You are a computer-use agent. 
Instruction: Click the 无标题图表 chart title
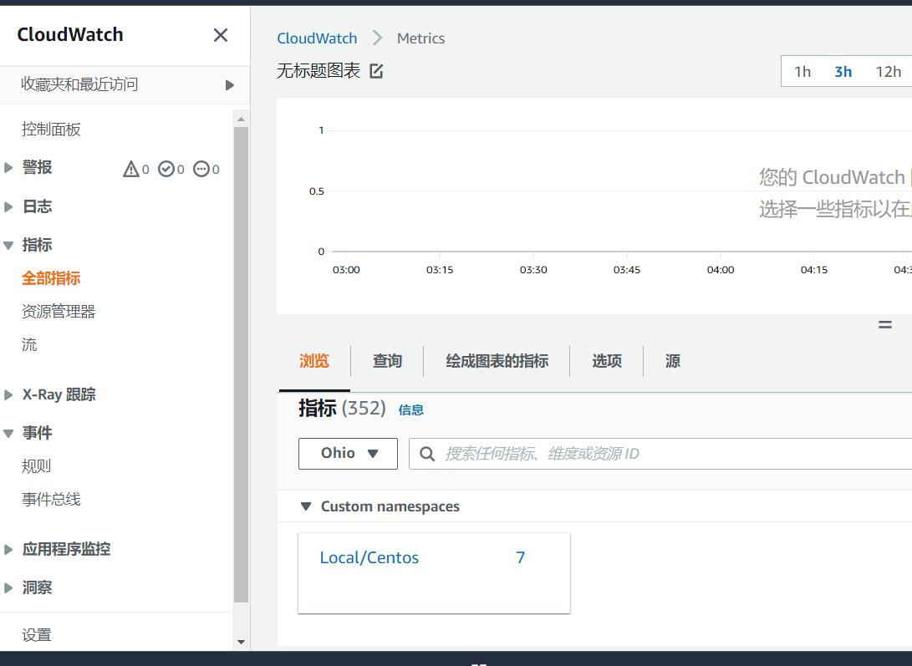tap(318, 71)
